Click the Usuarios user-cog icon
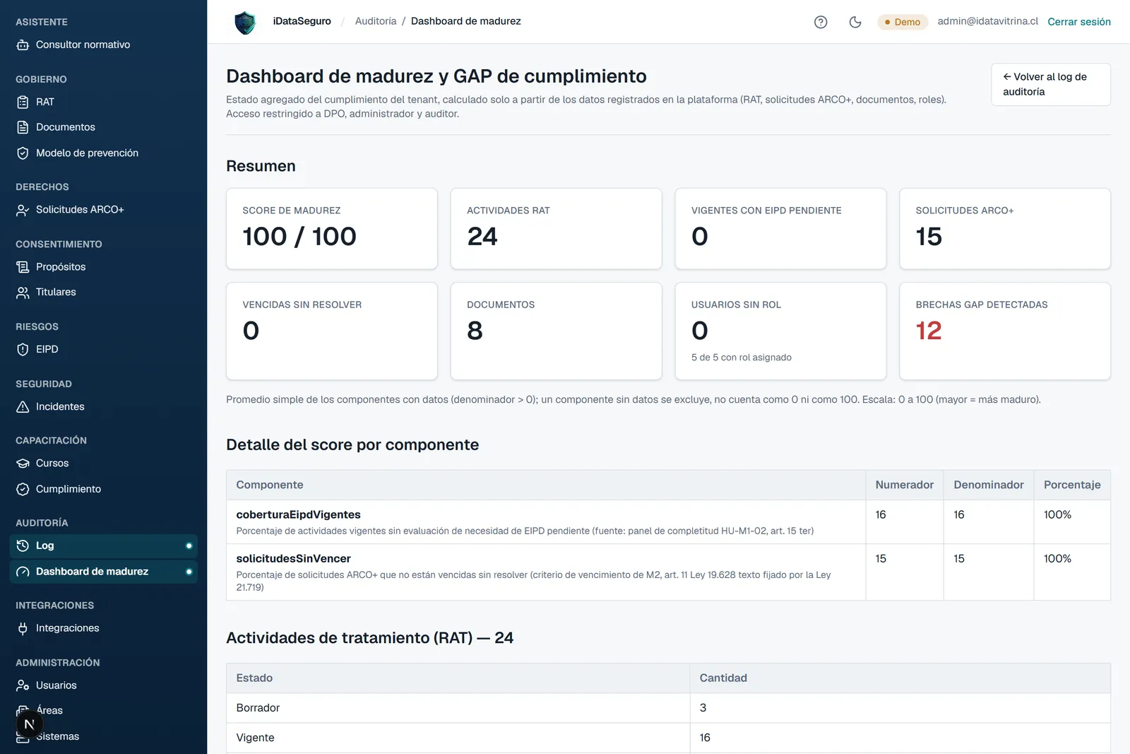 click(x=23, y=685)
